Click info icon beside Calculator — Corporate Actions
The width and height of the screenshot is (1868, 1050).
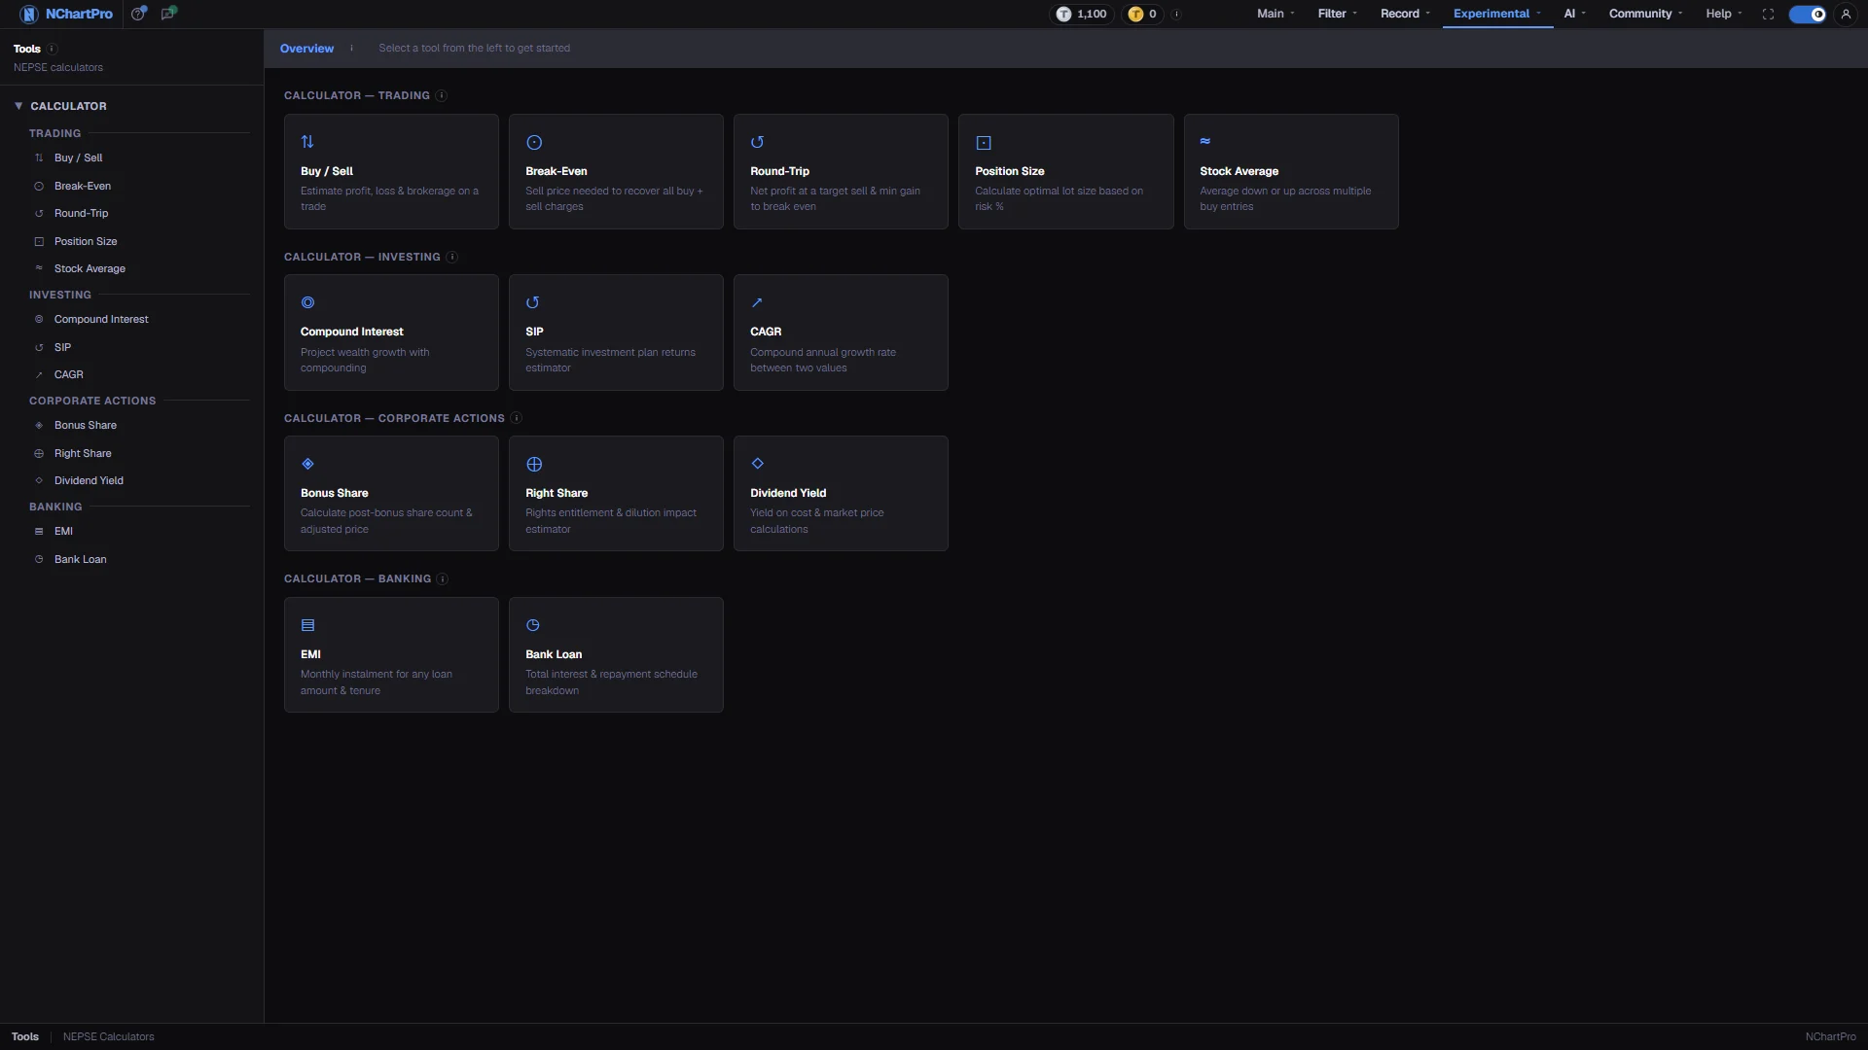[516, 418]
